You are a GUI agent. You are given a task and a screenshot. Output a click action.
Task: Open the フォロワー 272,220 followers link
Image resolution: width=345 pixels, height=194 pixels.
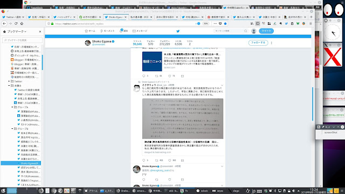click(164, 43)
